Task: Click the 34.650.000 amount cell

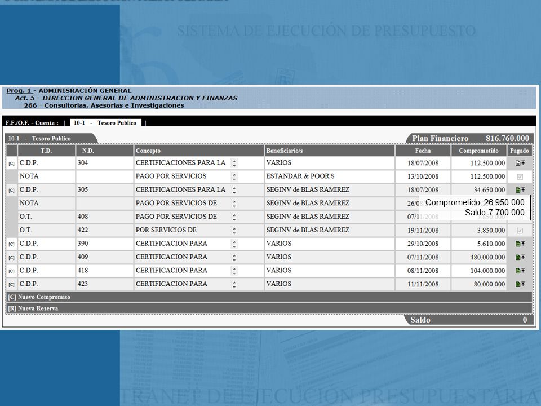Action: (x=478, y=190)
